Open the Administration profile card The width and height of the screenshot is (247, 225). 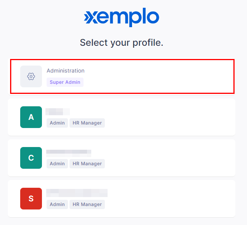click(122, 76)
